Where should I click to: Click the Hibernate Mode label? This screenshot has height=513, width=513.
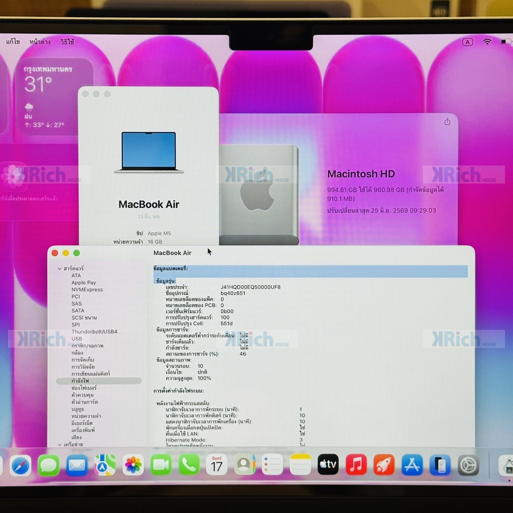pyautogui.click(x=186, y=440)
